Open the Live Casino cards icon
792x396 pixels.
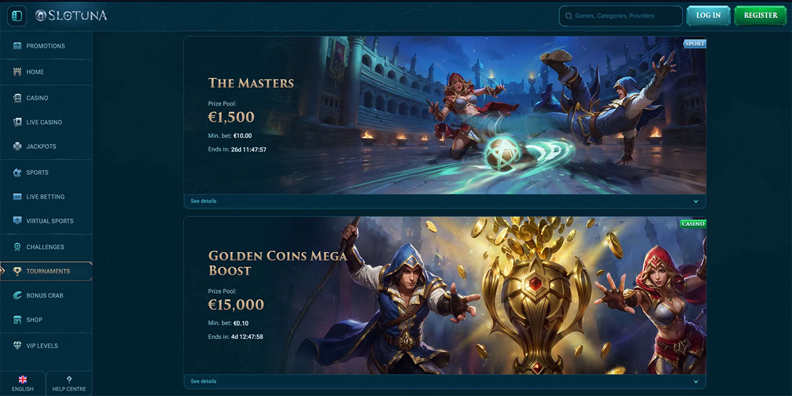click(17, 122)
